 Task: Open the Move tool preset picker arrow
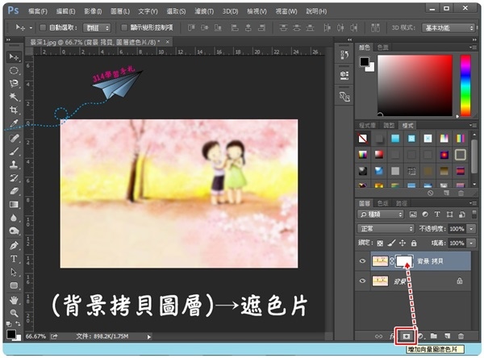click(31, 27)
